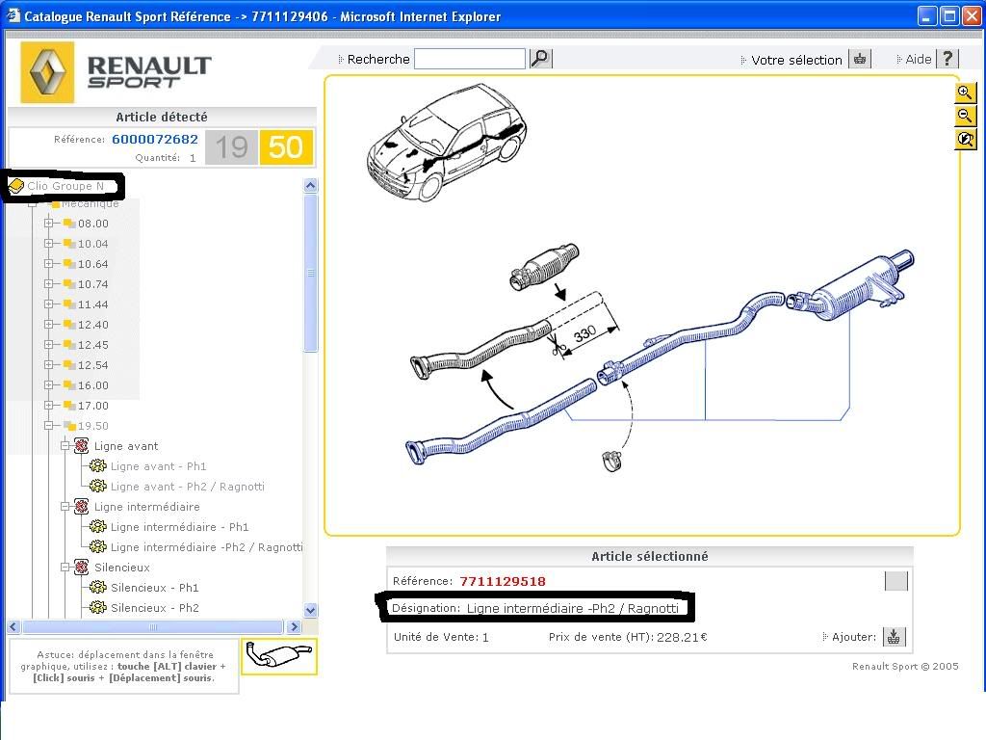This screenshot has width=986, height=740.
Task: Add article to basket via Ajouter icon
Action: tap(894, 637)
